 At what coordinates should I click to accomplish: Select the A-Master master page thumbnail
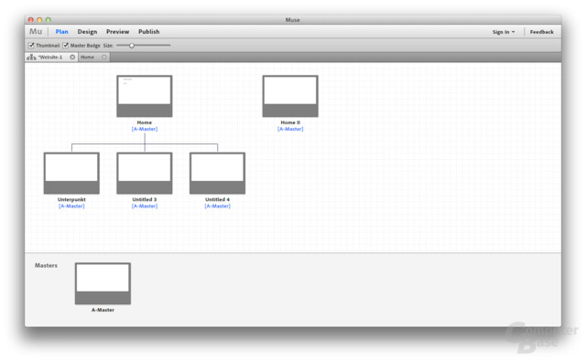click(103, 283)
